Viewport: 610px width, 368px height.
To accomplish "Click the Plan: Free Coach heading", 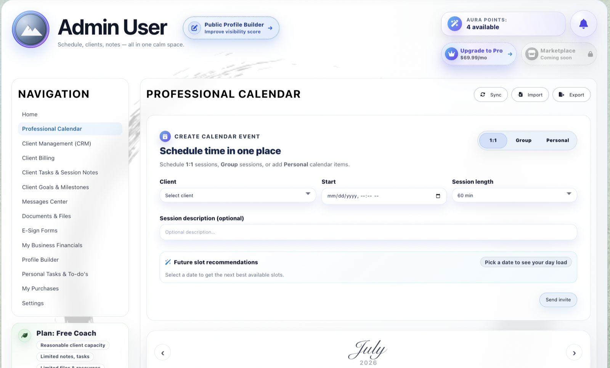I will tap(66, 333).
